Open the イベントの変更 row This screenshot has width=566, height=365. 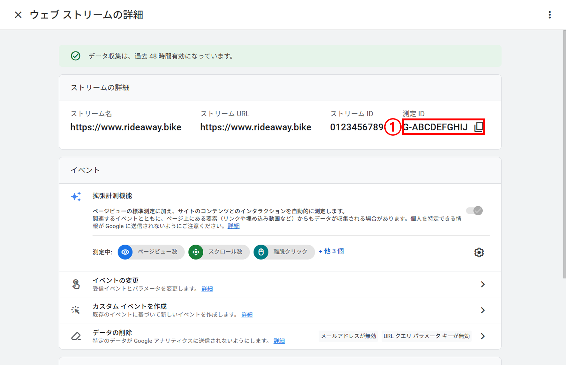coord(280,284)
